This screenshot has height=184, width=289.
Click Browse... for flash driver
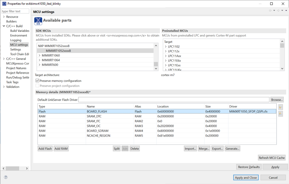coord(277,99)
